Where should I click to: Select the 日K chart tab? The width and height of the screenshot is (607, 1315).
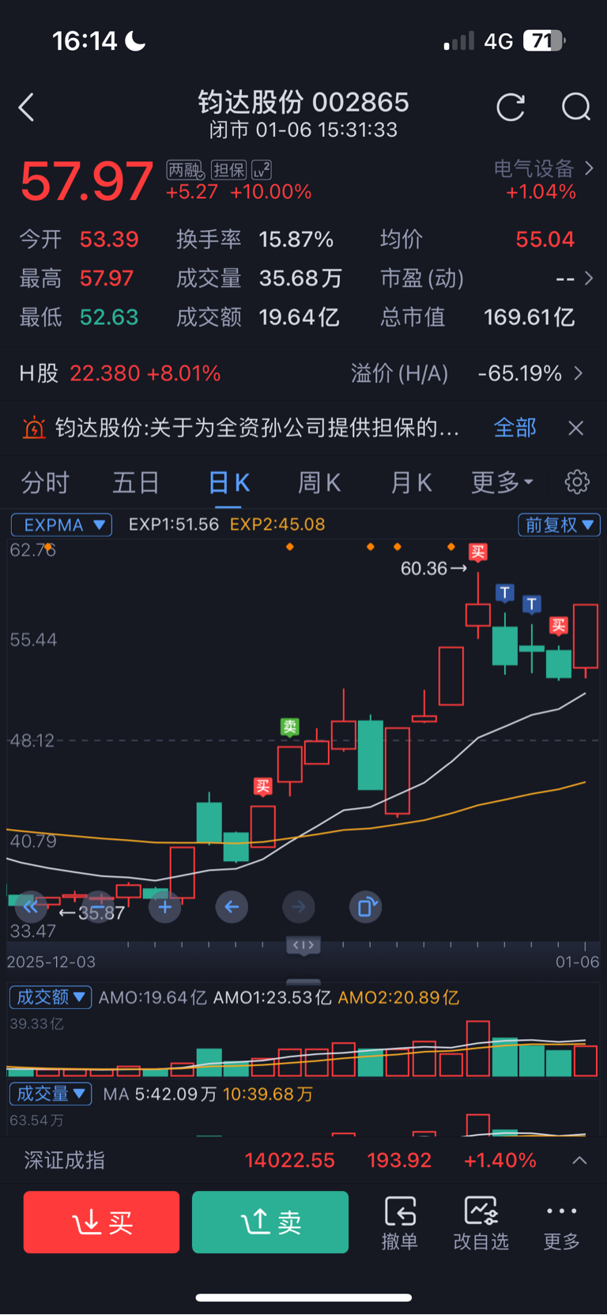tap(229, 482)
